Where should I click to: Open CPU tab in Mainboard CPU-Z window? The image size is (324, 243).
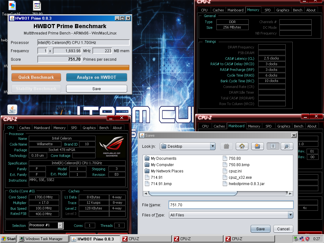click(x=205, y=126)
